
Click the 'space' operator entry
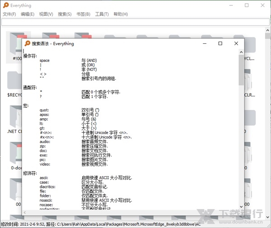click(x=44, y=60)
